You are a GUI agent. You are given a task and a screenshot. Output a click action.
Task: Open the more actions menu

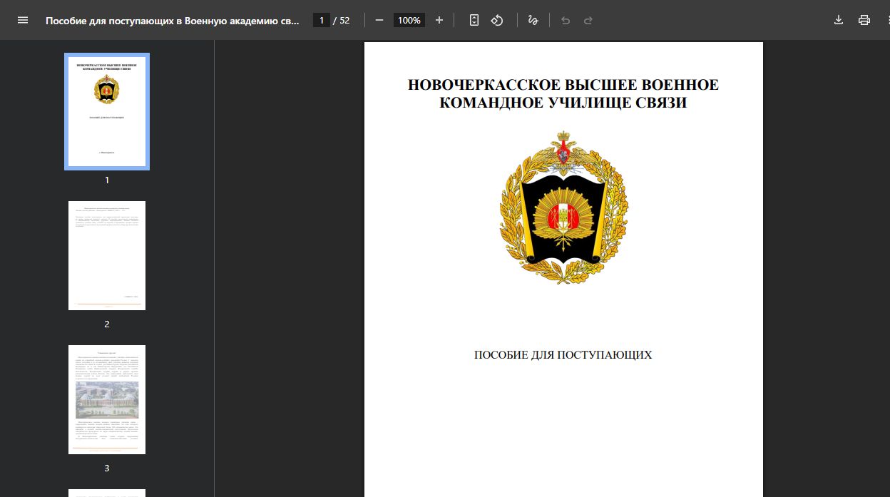[887, 20]
